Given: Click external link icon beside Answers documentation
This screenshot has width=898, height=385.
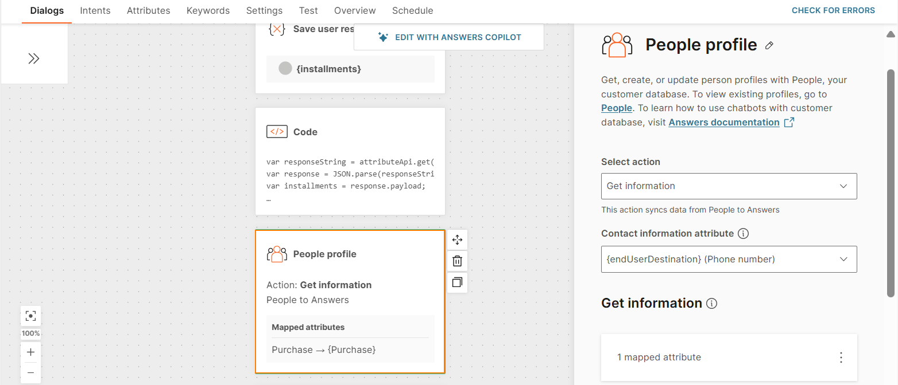Looking at the screenshot, I should 789,122.
